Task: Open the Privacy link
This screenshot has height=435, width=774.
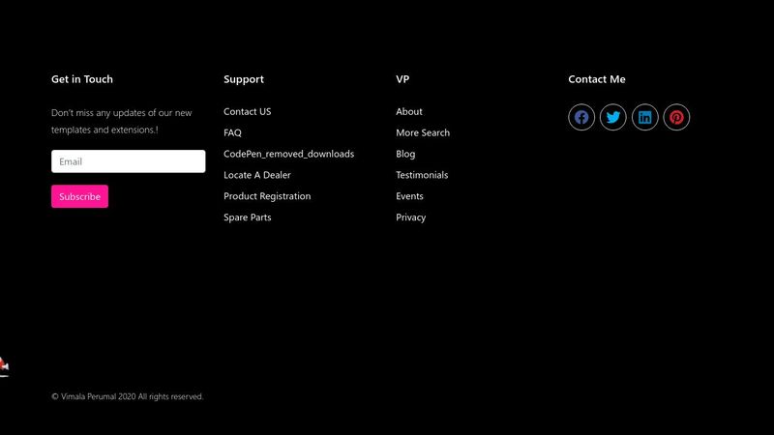Action: pyautogui.click(x=410, y=217)
